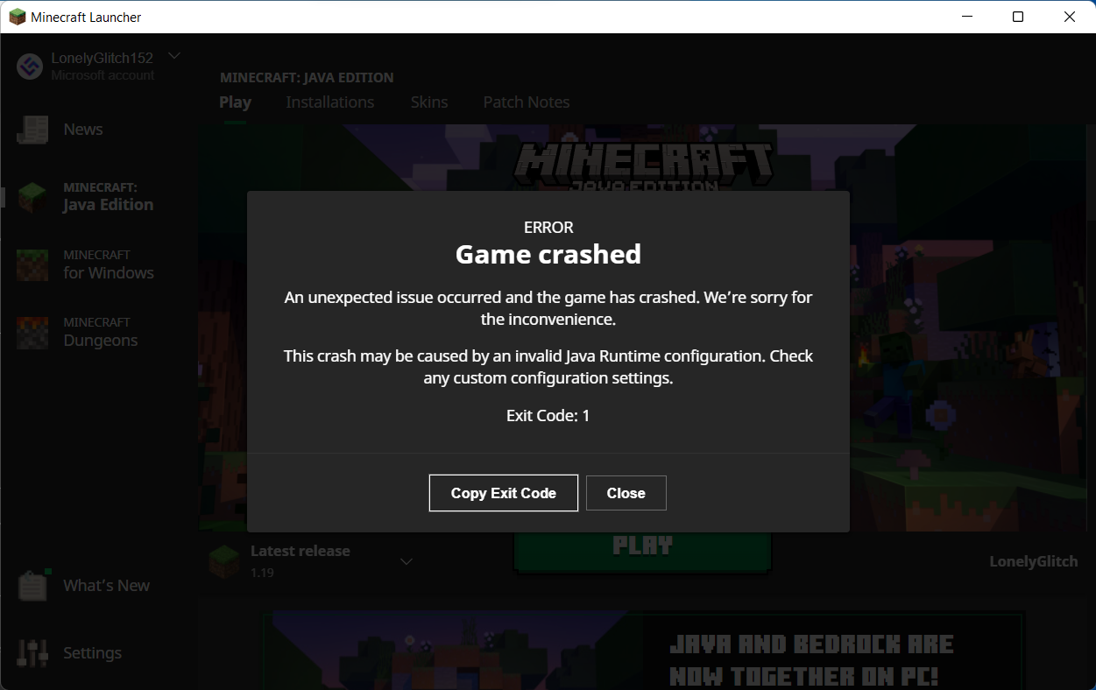This screenshot has width=1096, height=690.
Task: Switch to the Installations tab
Action: coord(330,102)
